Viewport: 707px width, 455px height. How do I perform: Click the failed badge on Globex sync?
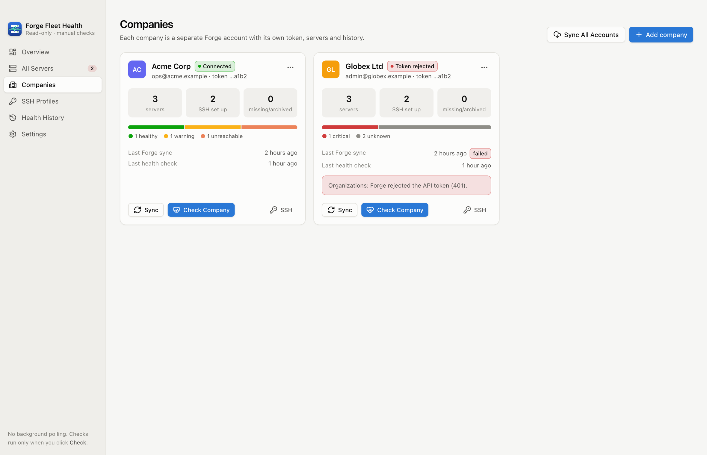click(480, 154)
